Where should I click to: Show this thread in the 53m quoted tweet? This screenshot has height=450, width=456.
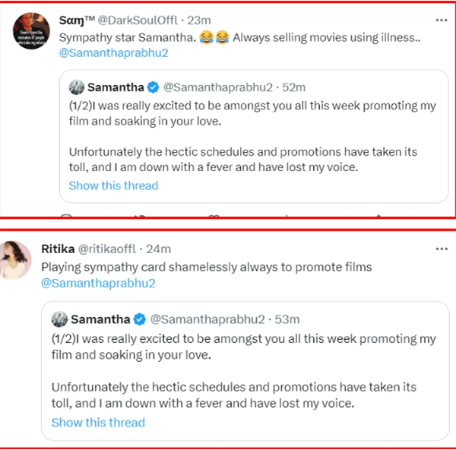pyautogui.click(x=97, y=422)
